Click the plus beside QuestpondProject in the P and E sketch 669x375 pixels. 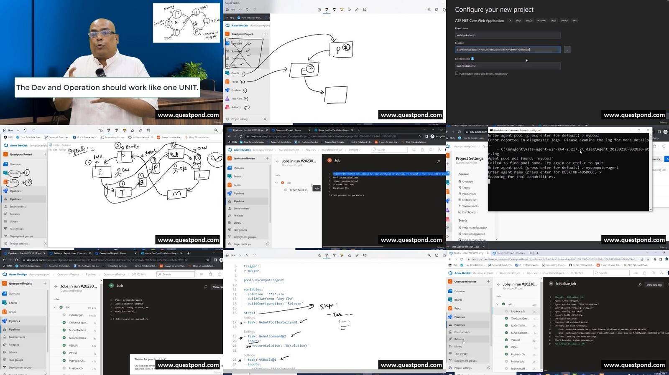(x=265, y=34)
